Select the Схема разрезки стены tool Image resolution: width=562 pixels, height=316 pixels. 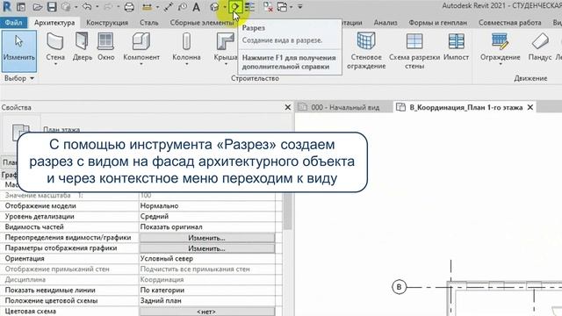click(414, 51)
